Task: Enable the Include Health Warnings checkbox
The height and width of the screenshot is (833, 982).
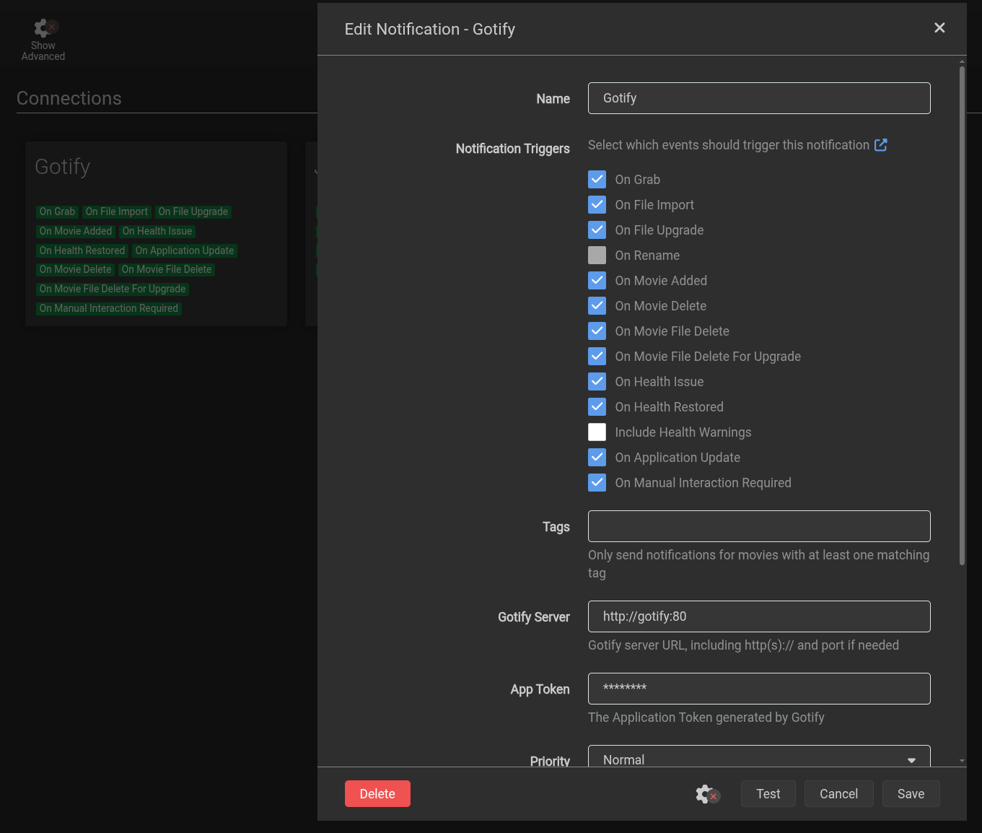Action: click(x=597, y=432)
